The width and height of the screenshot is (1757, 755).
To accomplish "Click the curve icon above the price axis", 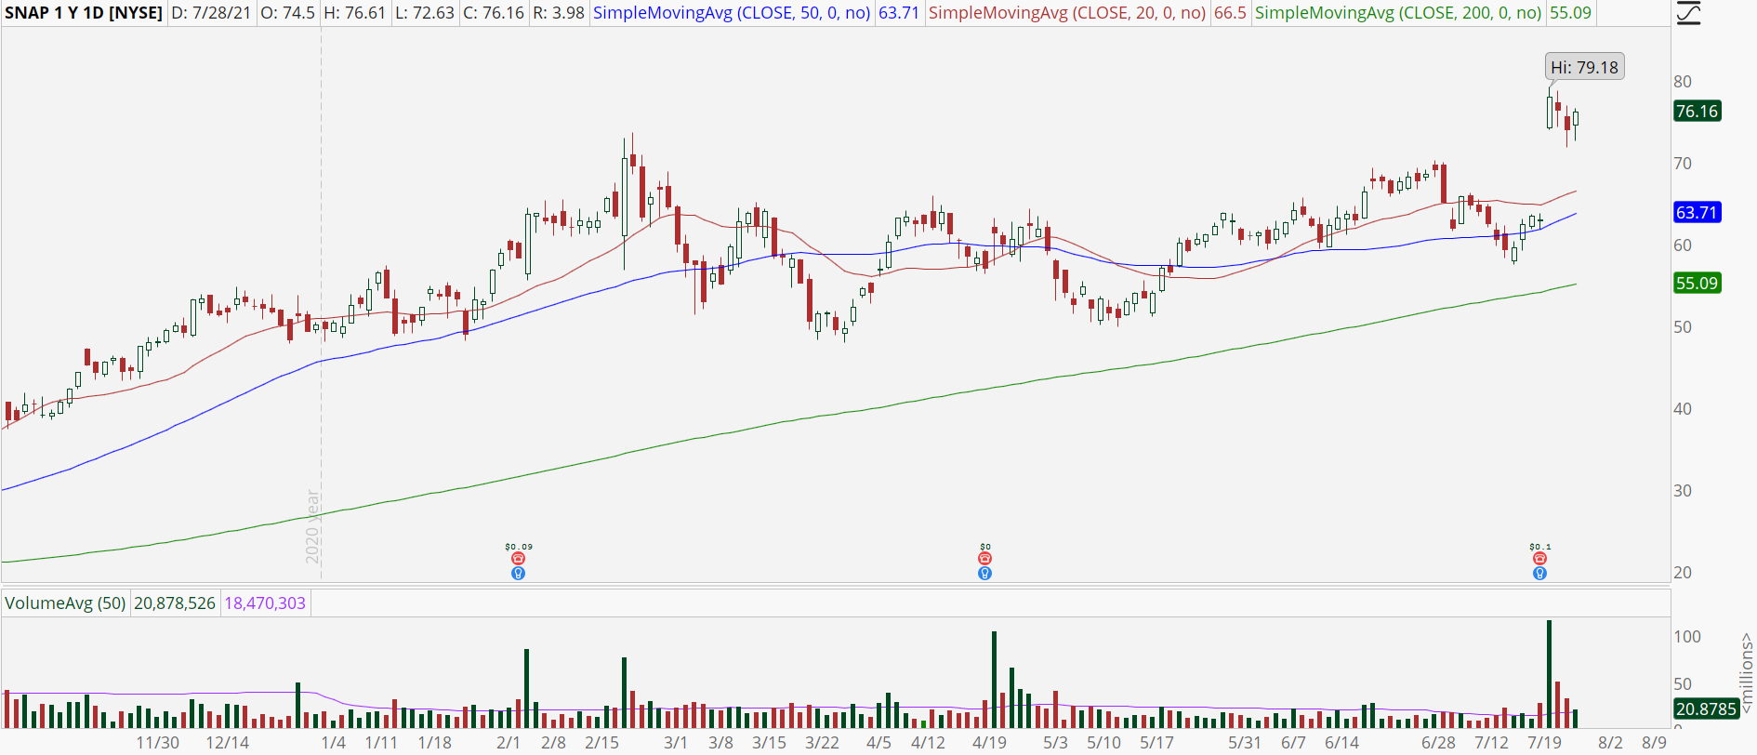I will 1687,13.
